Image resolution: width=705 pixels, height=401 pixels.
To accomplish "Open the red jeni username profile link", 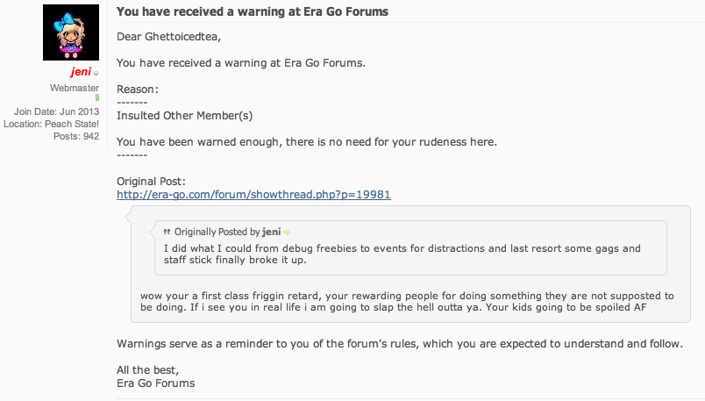I will [x=80, y=73].
